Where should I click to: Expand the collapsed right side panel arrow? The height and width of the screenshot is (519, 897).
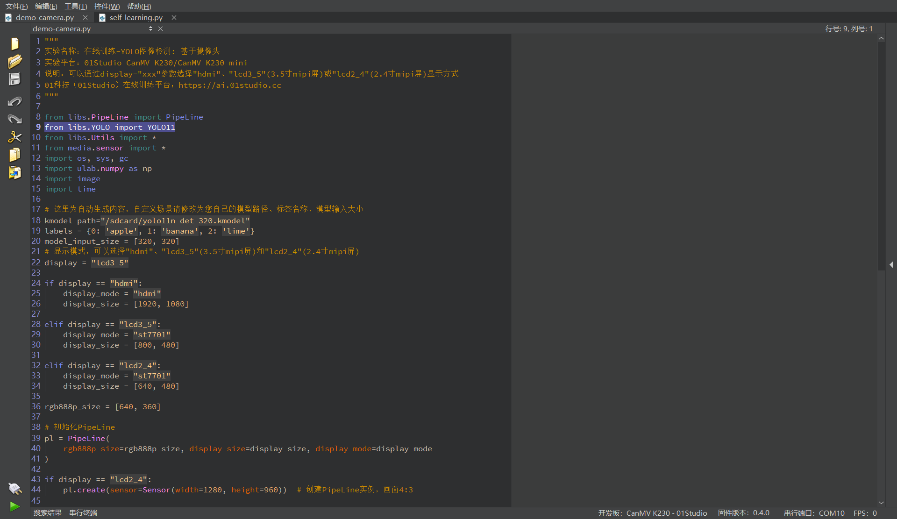[x=891, y=264]
